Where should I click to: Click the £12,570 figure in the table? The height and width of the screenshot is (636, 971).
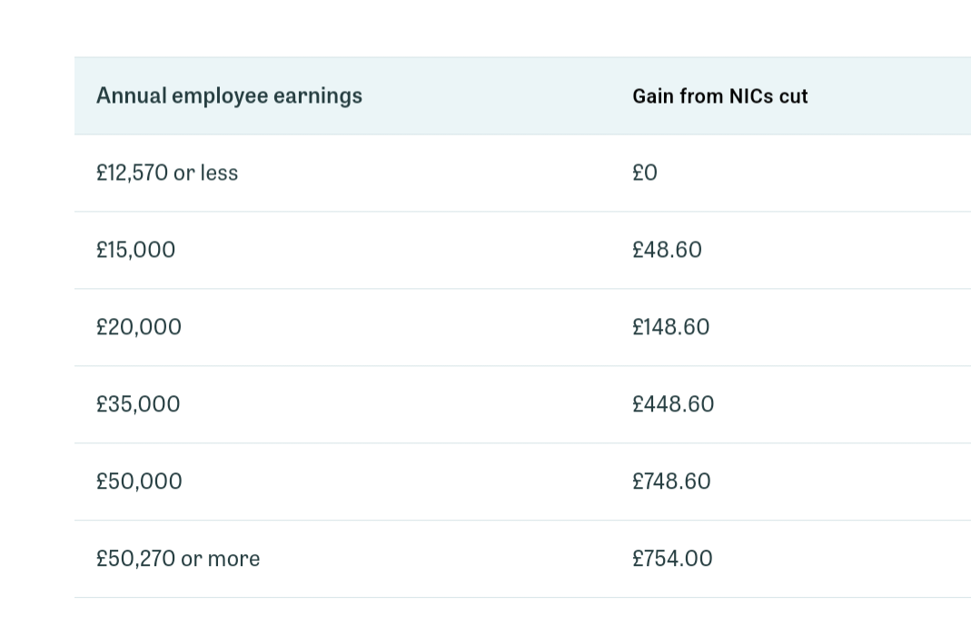(x=132, y=173)
